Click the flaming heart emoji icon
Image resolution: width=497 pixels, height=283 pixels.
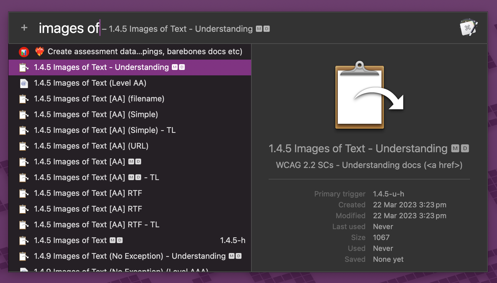tap(39, 51)
